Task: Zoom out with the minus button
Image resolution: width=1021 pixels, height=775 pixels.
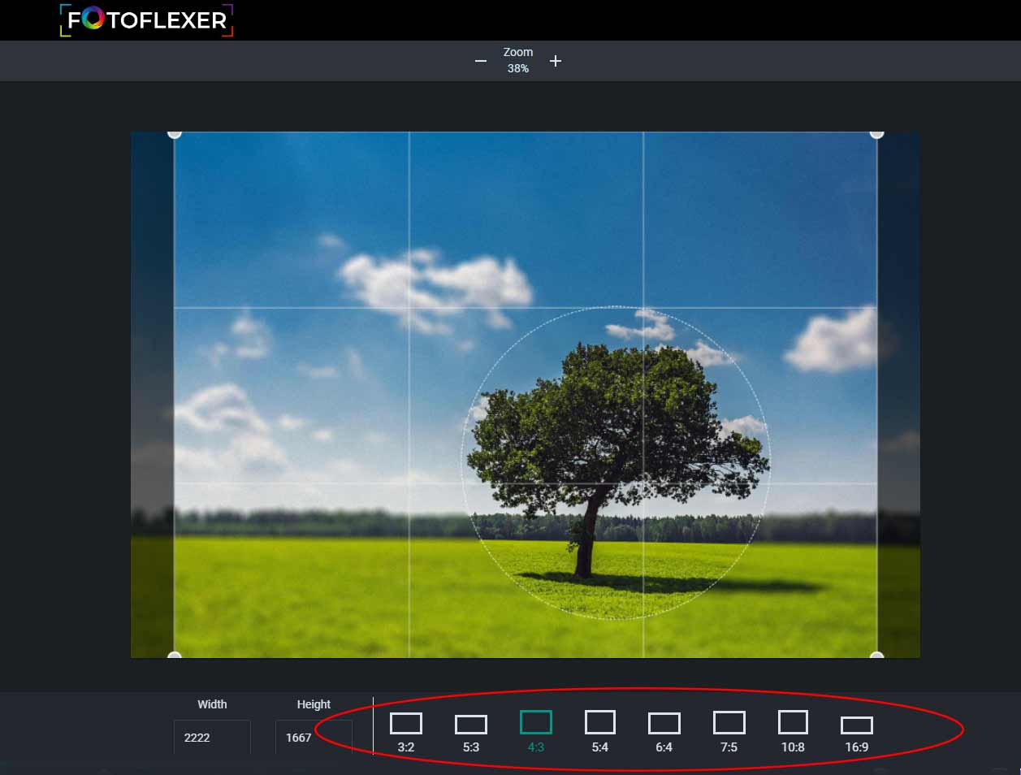Action: (x=481, y=61)
